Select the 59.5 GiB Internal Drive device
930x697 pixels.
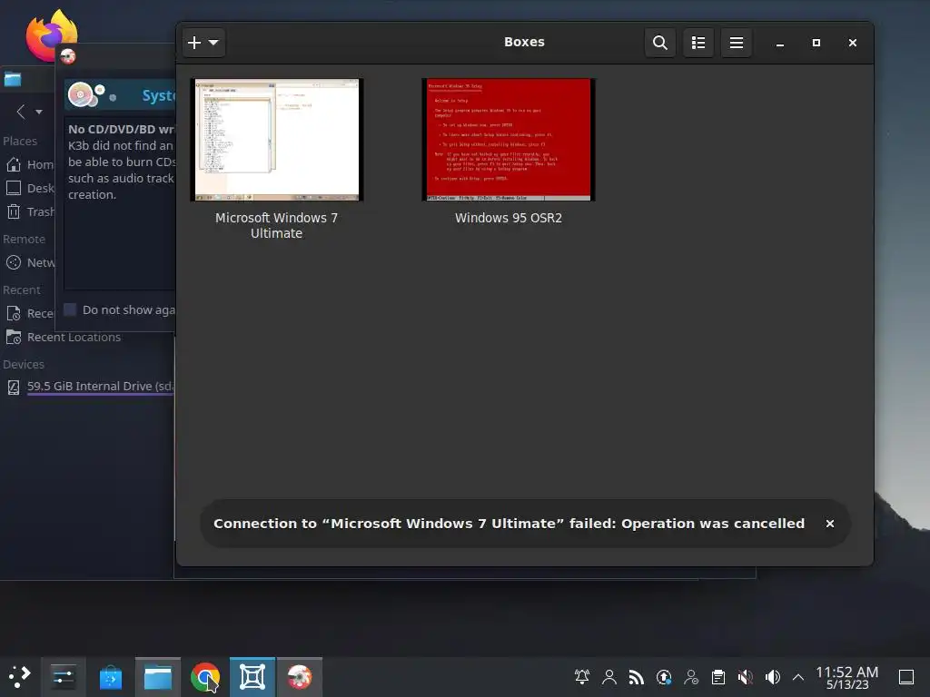(90, 387)
